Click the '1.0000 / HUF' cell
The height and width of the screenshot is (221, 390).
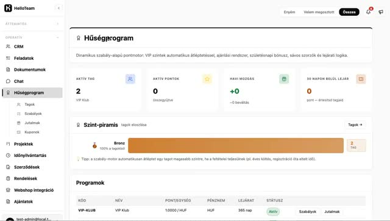pyautogui.click(x=176, y=210)
